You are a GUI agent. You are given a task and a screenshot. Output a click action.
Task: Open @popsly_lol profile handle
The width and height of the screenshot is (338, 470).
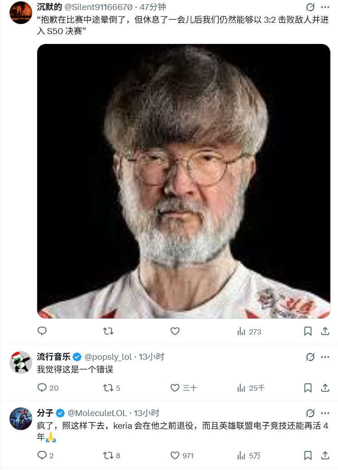[x=108, y=357]
